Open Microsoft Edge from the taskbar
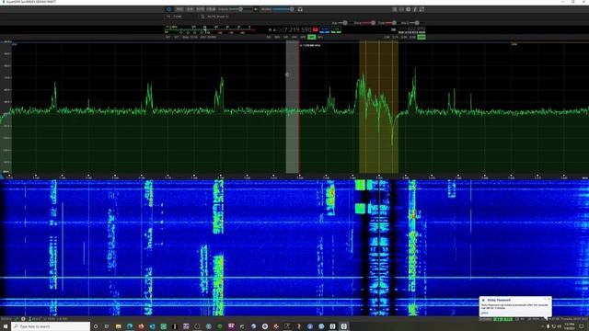This screenshot has height=331, width=589. pyautogui.click(x=130, y=326)
